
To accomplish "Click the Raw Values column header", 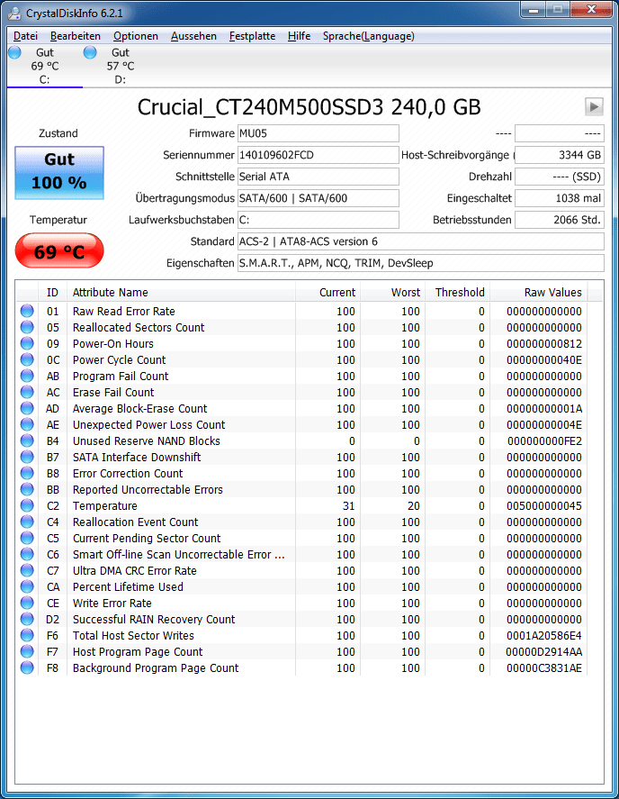I will click(538, 293).
